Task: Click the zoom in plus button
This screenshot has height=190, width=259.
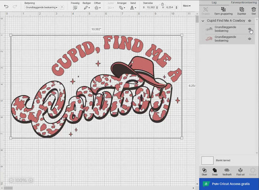Action: [31, 180]
